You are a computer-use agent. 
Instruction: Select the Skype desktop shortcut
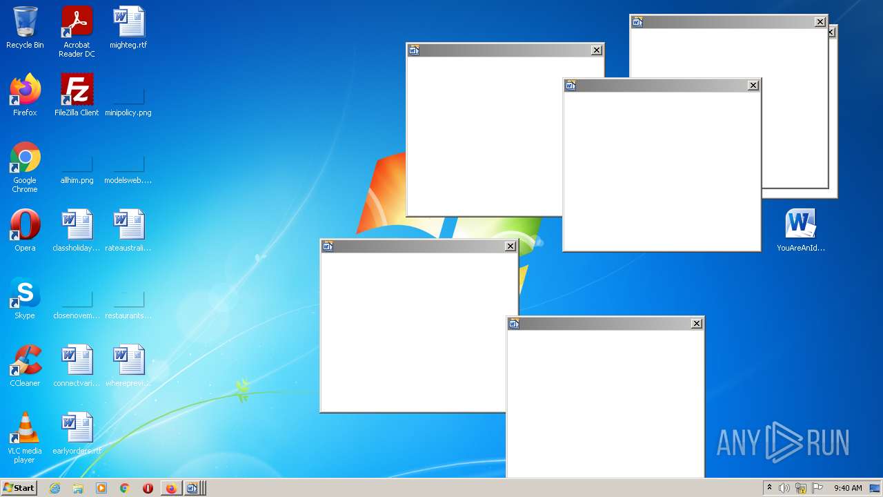point(25,298)
